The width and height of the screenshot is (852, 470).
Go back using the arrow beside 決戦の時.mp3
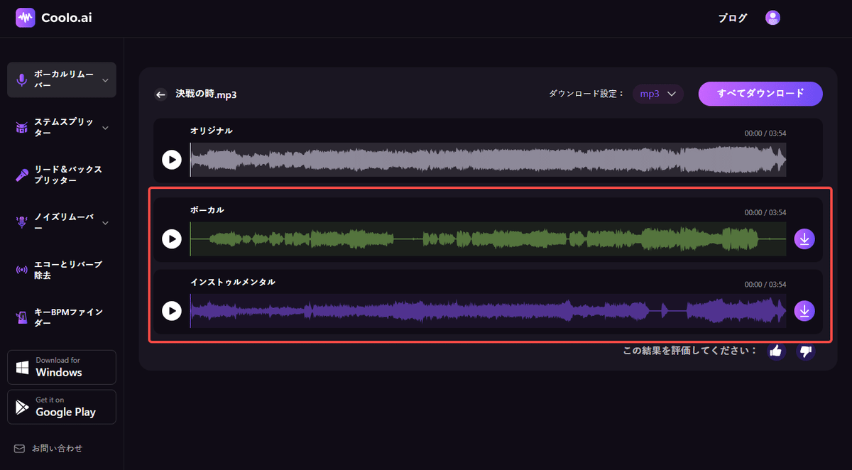click(x=161, y=94)
